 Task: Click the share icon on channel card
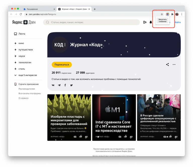(167, 64)
